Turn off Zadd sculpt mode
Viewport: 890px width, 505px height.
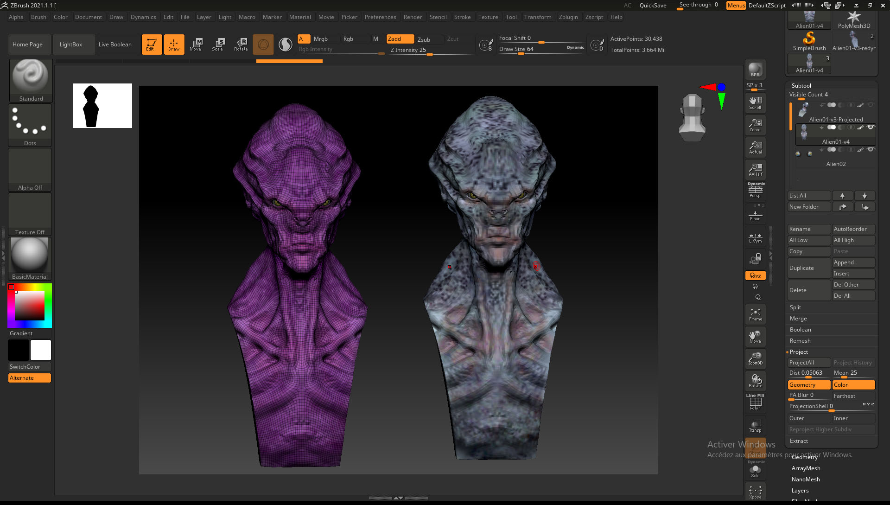(400, 39)
